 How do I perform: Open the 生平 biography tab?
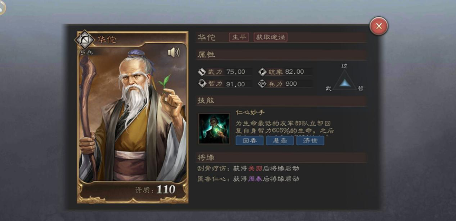click(239, 37)
